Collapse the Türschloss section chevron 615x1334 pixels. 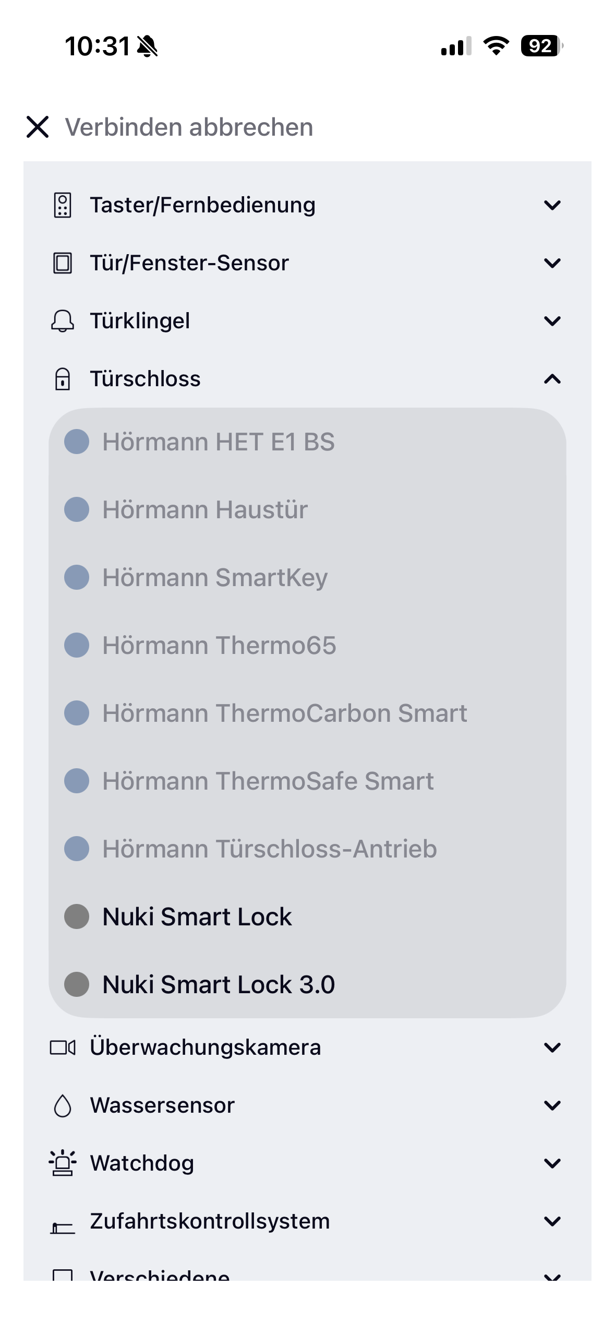click(x=552, y=379)
